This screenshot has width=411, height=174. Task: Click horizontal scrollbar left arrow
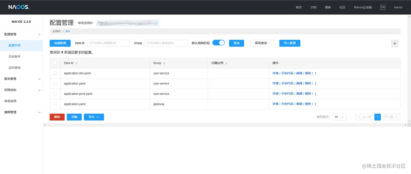tap(44, 125)
